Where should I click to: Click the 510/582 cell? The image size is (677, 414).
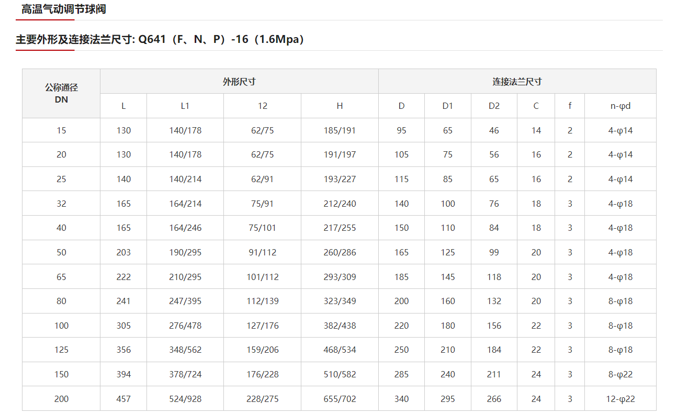pyautogui.click(x=340, y=374)
